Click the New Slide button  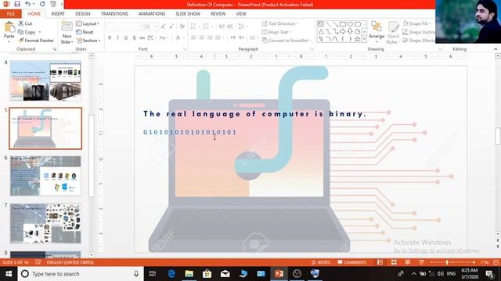[67, 33]
